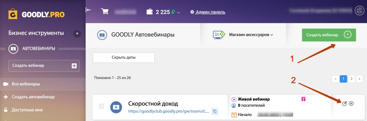Click the visitors person icon
Screen dimensions: 367x121
pos(234,106)
